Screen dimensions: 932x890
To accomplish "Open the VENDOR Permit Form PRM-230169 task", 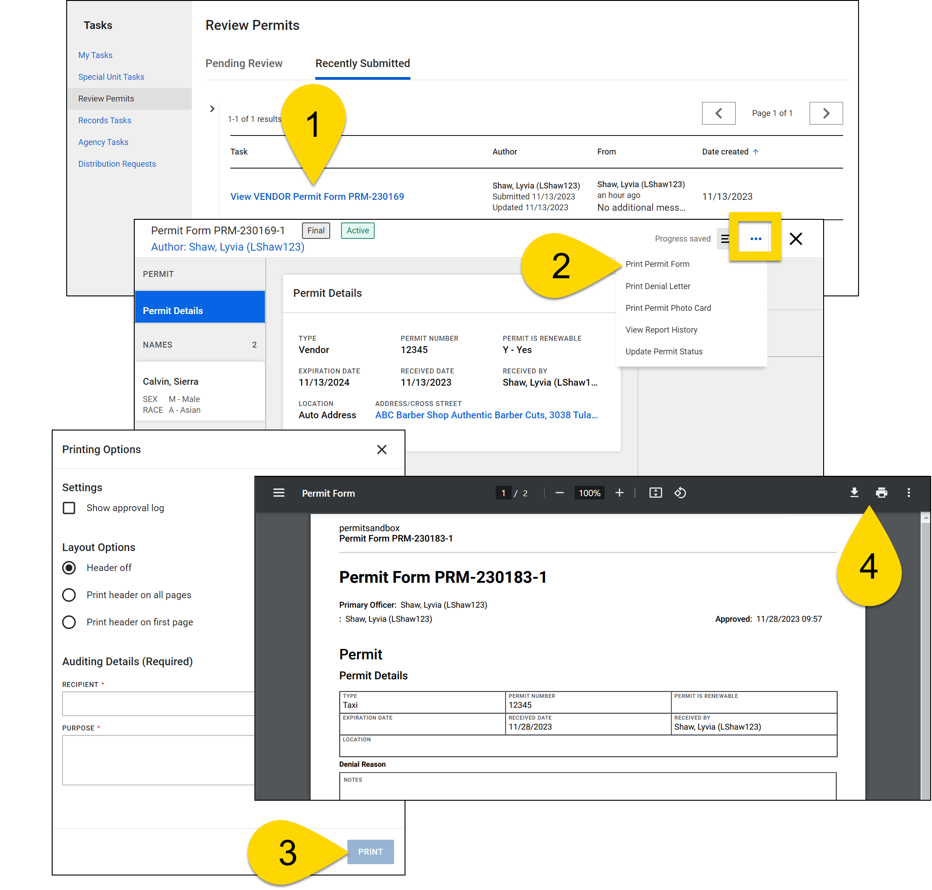I will (x=317, y=196).
